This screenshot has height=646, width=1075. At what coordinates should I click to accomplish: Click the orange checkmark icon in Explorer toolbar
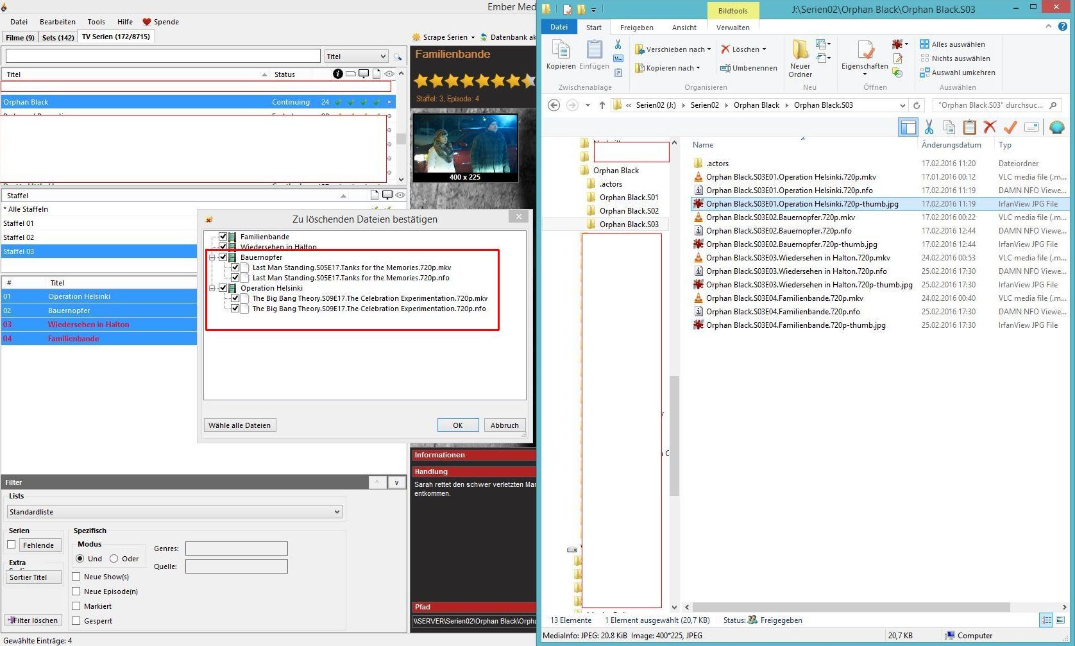(1010, 127)
